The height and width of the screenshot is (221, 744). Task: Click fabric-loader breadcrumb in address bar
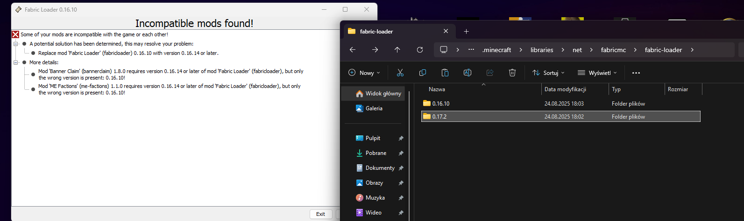(x=663, y=50)
